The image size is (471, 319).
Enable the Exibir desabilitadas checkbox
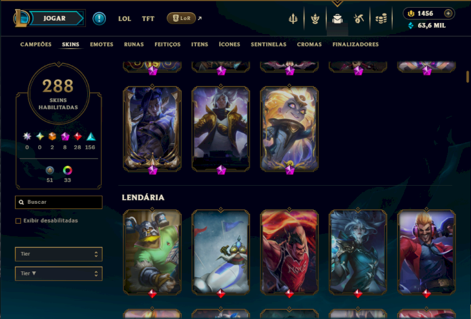coord(18,221)
